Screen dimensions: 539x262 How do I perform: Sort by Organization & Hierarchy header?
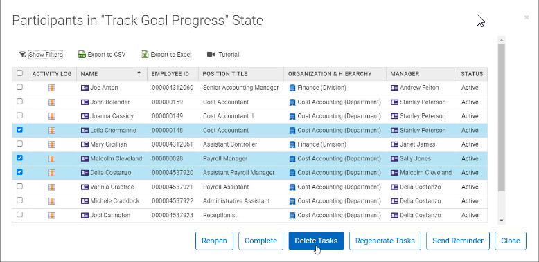pos(335,74)
